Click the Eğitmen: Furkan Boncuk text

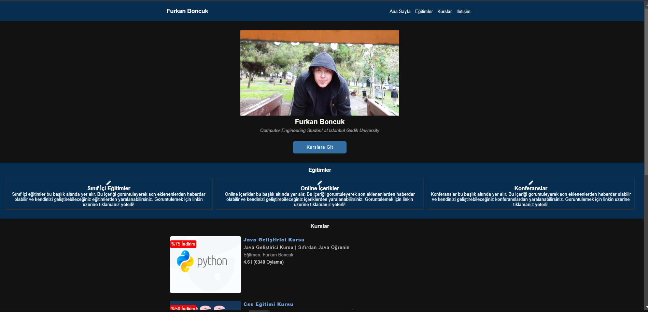click(268, 255)
